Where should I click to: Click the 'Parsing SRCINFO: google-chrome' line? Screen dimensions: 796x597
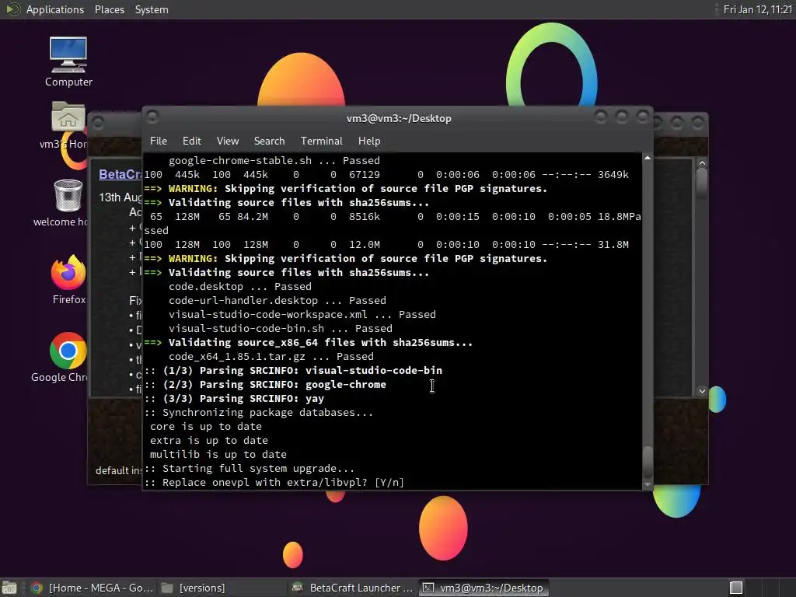pyautogui.click(x=265, y=385)
